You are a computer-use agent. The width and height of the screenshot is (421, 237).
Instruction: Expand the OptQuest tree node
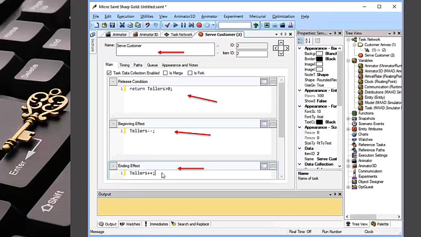pos(348,187)
